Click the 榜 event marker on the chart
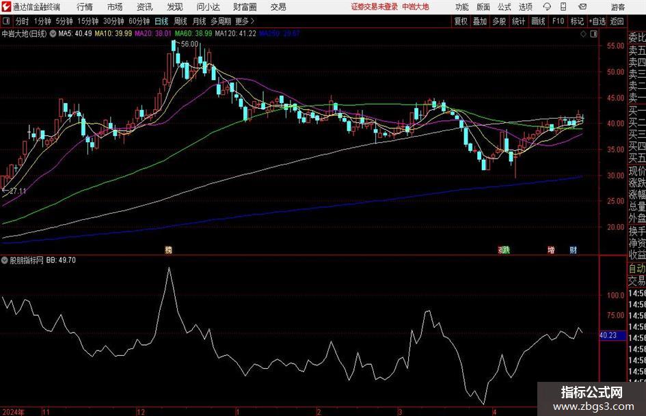The width and height of the screenshot is (646, 416). point(168,249)
